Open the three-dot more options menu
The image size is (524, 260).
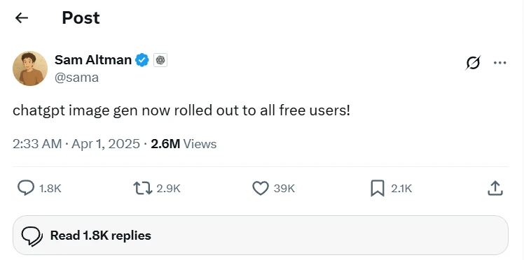pyautogui.click(x=500, y=63)
